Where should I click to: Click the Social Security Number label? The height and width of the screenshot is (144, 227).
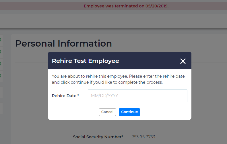(97, 137)
